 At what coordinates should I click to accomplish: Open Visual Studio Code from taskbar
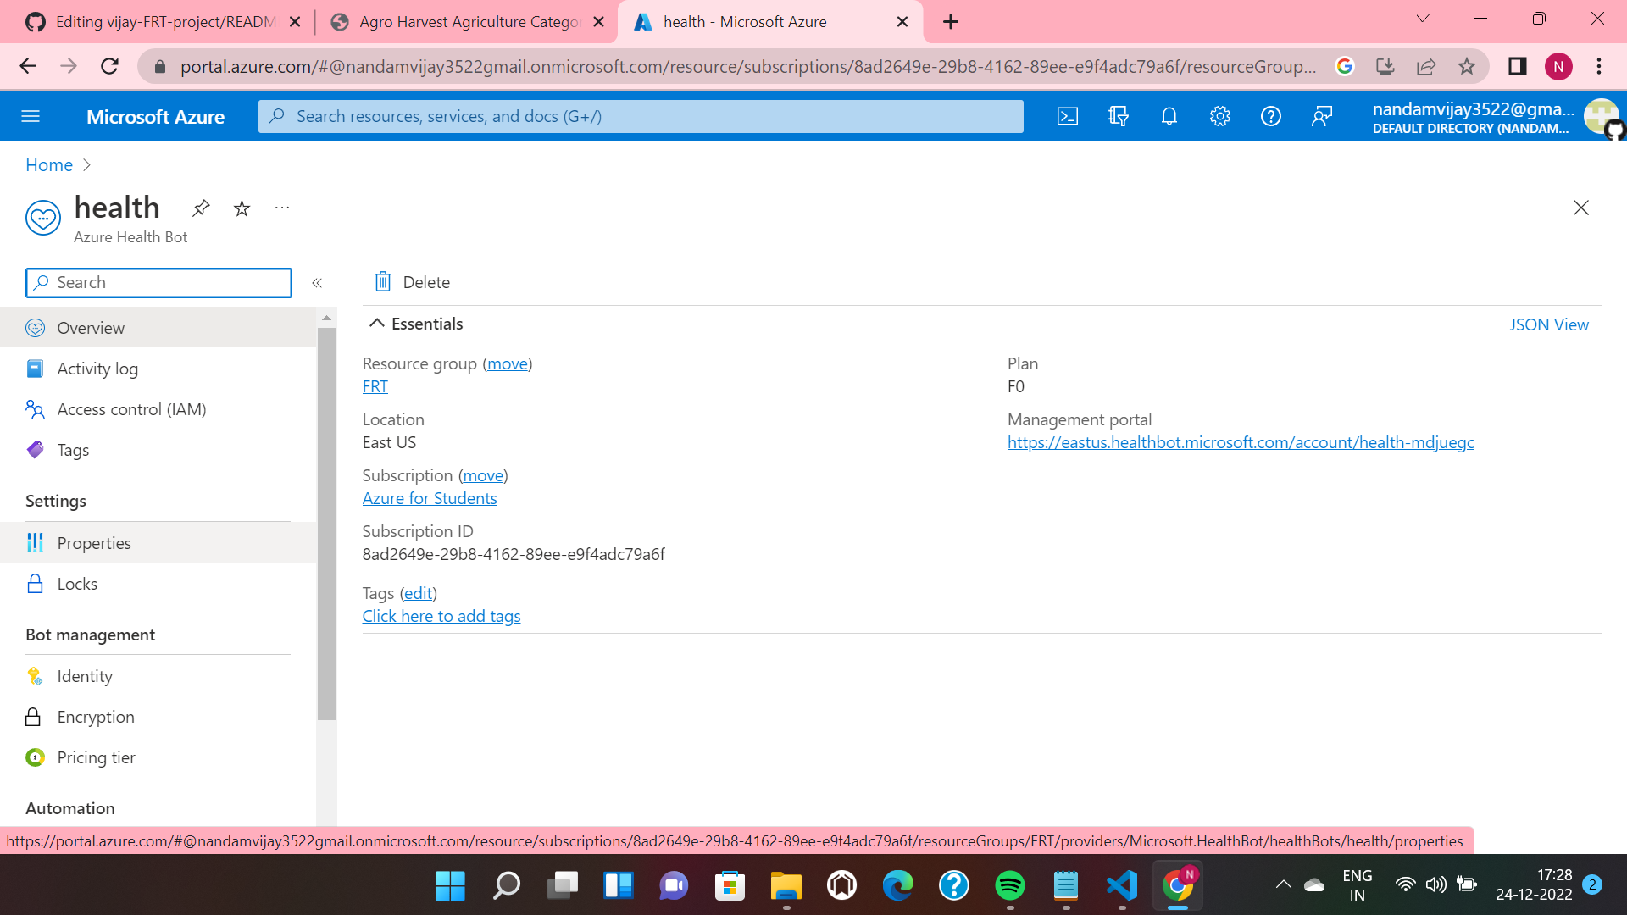1122,885
